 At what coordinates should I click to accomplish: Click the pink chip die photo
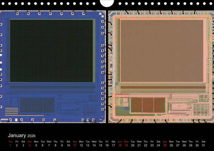[160, 67]
